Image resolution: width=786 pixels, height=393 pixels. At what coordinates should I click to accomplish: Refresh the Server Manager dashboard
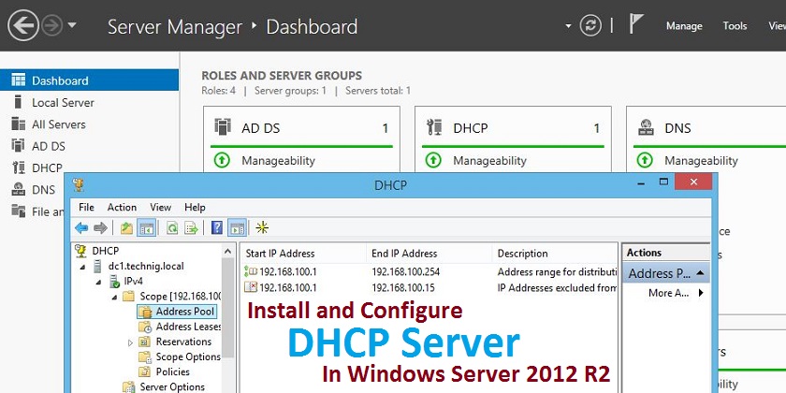click(590, 25)
